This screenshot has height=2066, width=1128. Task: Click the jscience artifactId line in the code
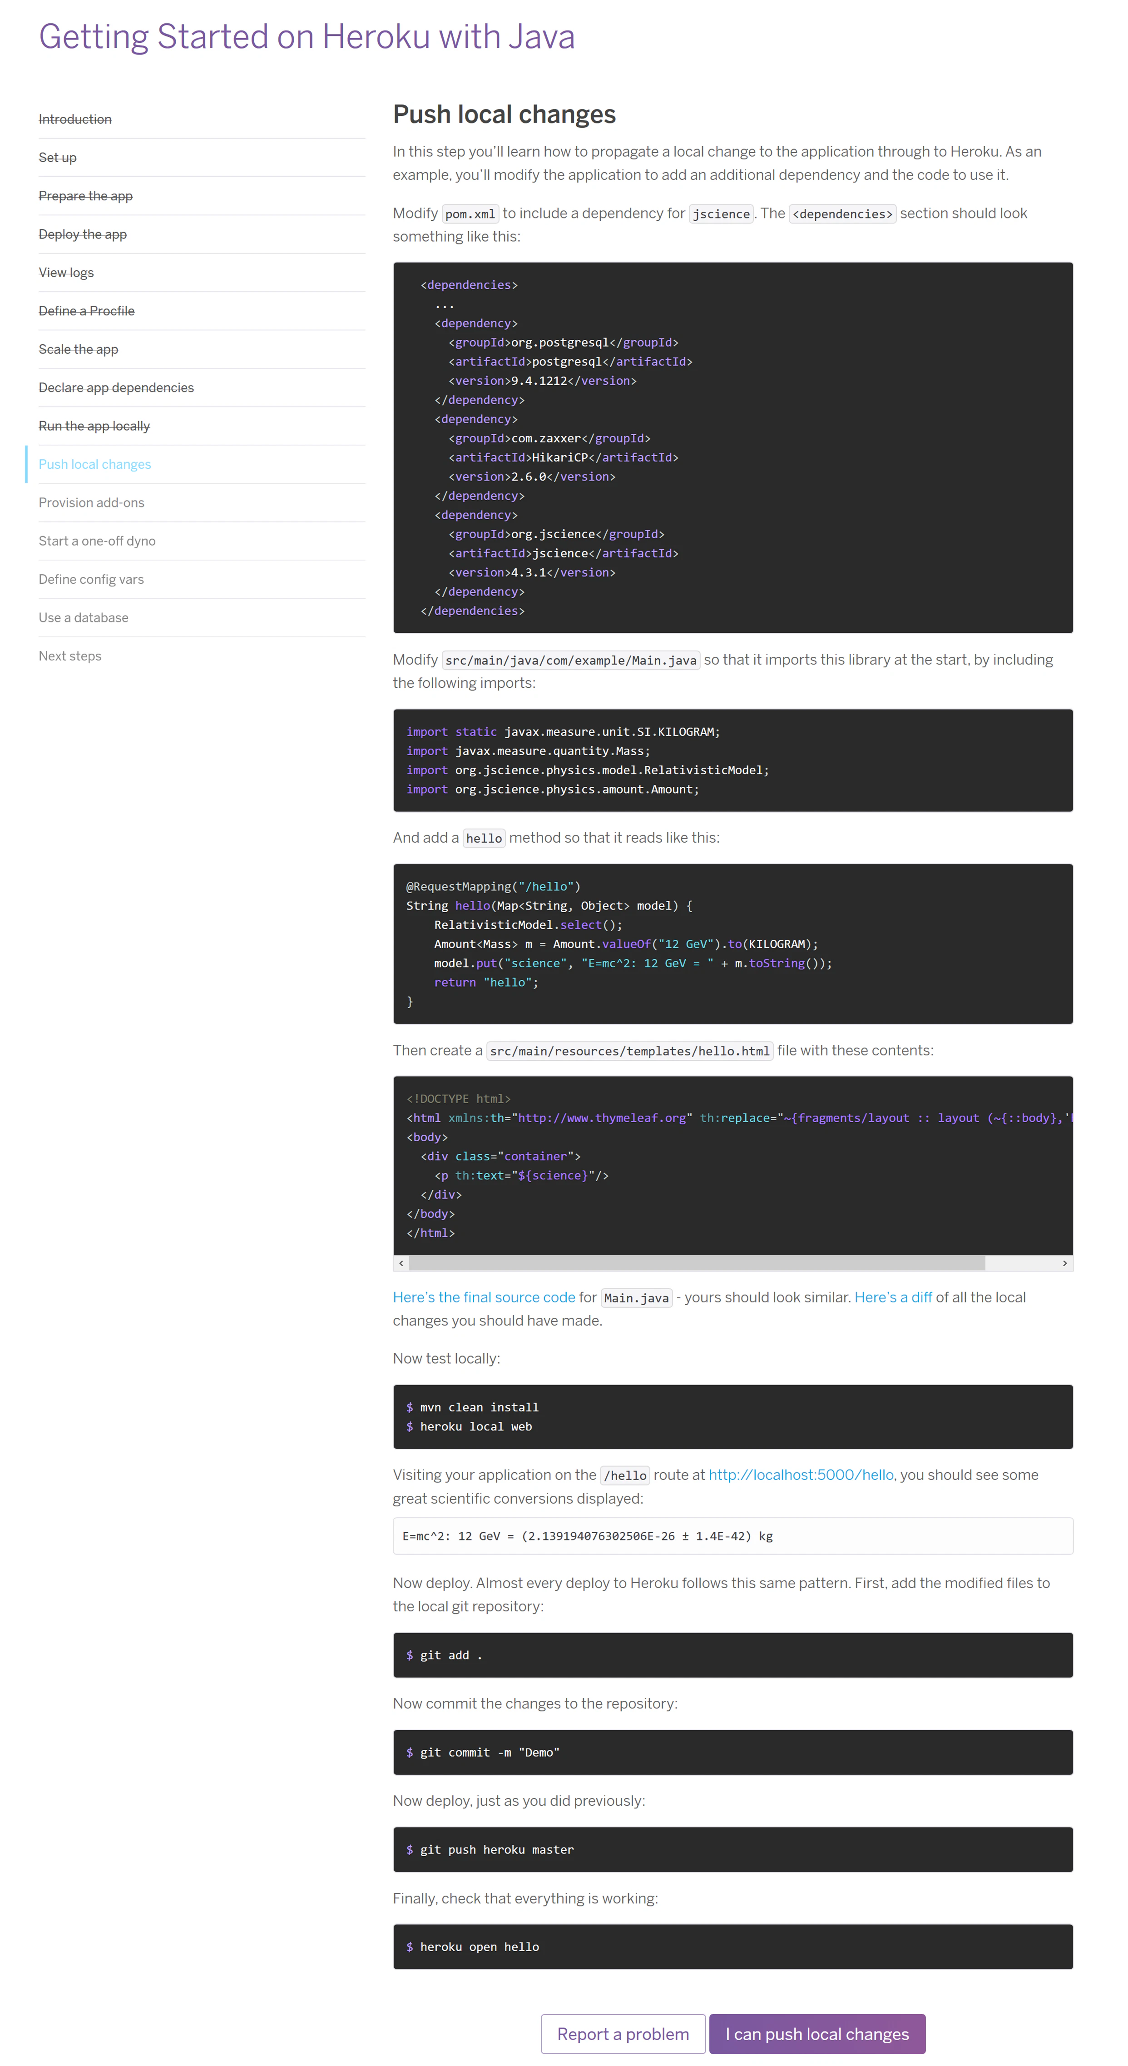(564, 553)
